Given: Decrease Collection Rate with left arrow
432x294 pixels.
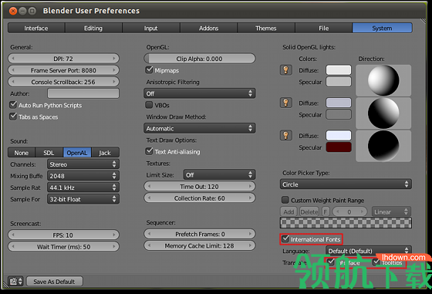Looking at the screenshot, I should 149,198.
